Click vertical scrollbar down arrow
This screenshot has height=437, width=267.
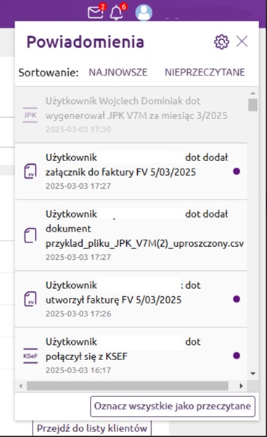252,374
